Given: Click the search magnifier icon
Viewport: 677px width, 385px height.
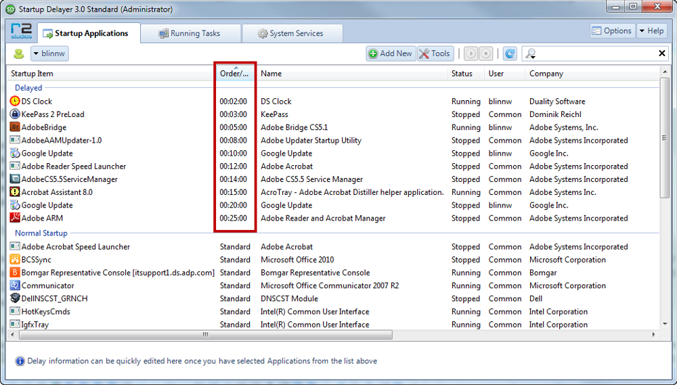Looking at the screenshot, I should [530, 53].
